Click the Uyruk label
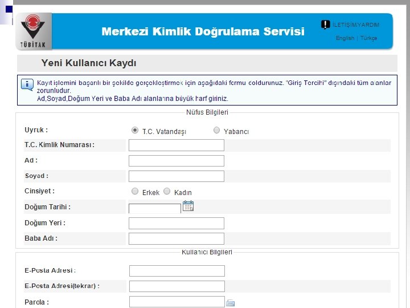 (x=36, y=130)
